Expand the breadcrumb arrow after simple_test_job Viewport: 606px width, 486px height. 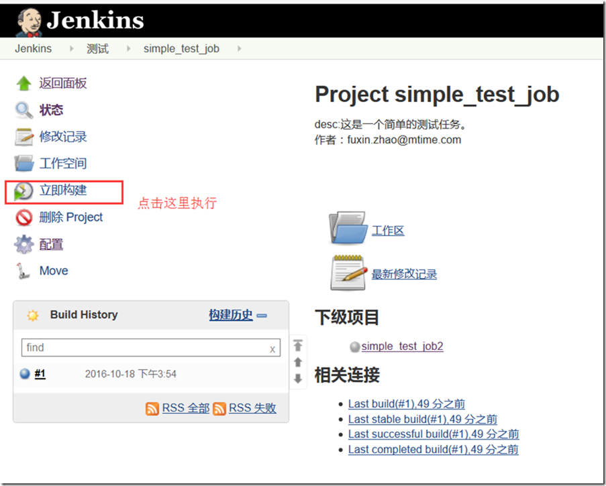(239, 49)
